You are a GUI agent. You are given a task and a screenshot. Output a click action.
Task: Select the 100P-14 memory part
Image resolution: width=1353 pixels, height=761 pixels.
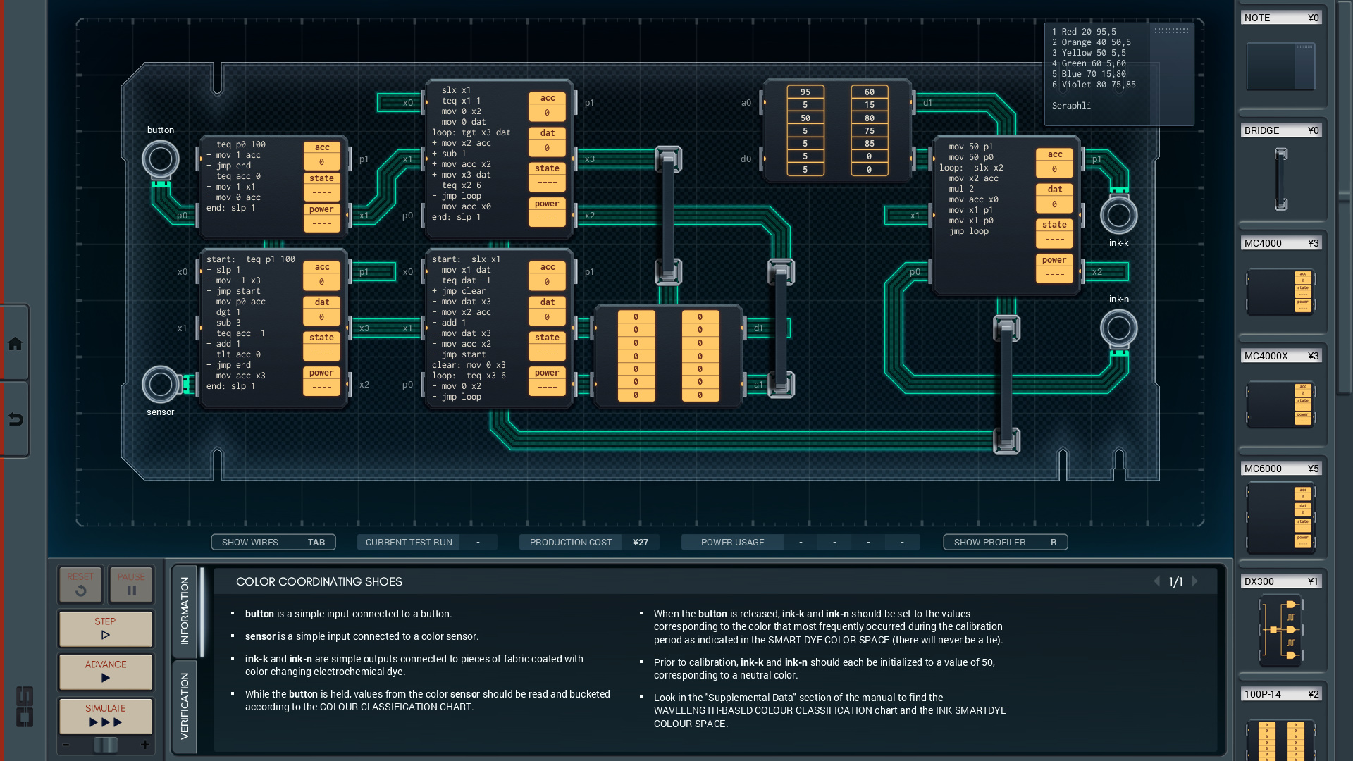tap(1280, 740)
